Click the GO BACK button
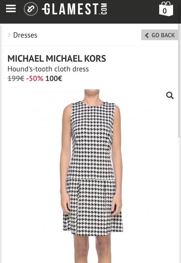The width and height of the screenshot is (181, 263). pos(160,35)
